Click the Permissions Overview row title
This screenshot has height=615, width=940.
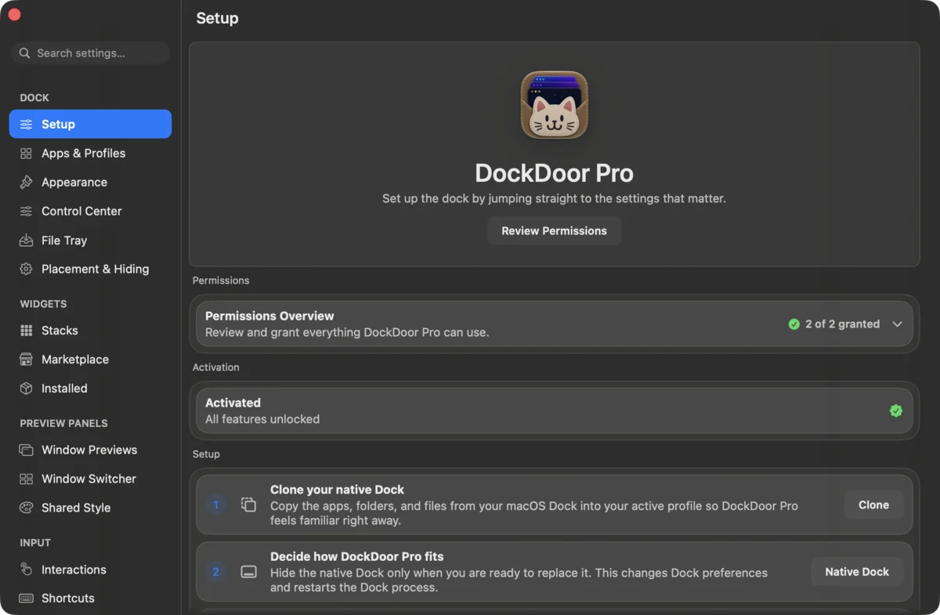click(x=269, y=316)
